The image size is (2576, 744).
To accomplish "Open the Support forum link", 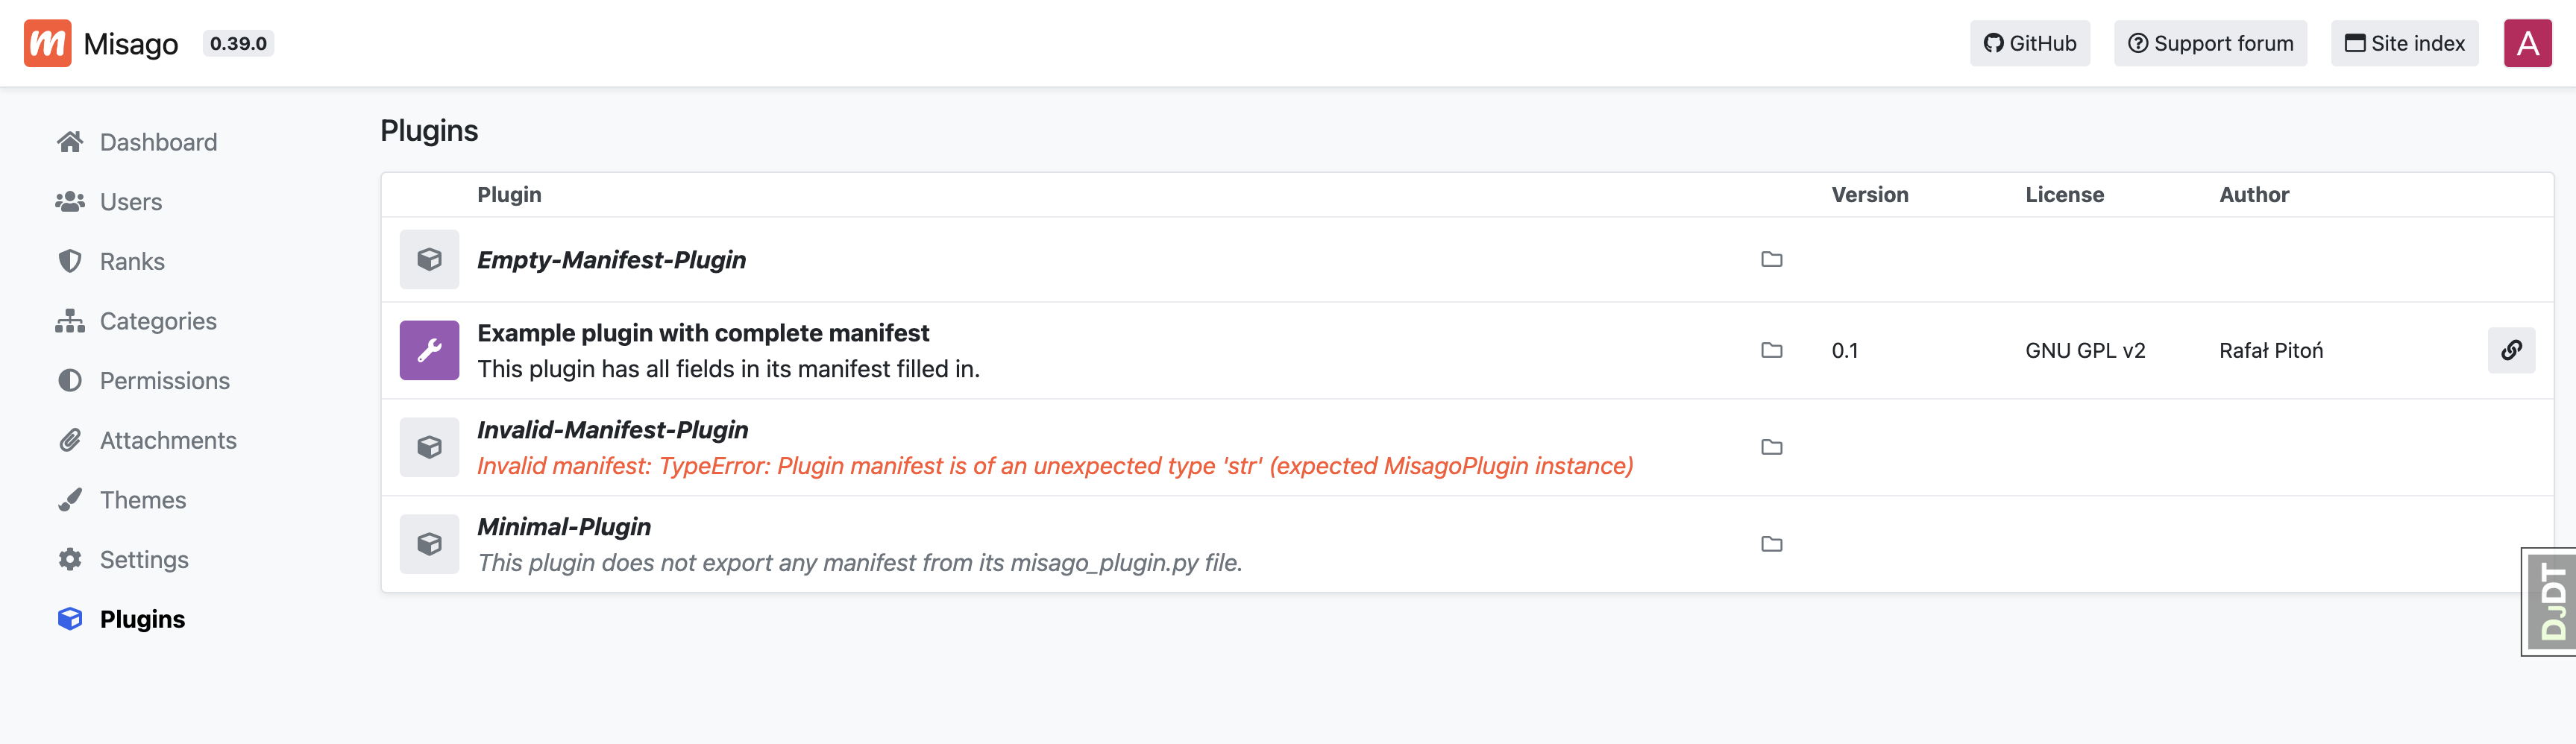I will coord(2209,43).
